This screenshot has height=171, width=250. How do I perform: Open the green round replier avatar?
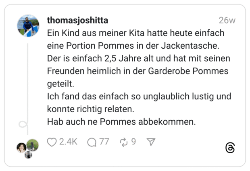coord(33,145)
